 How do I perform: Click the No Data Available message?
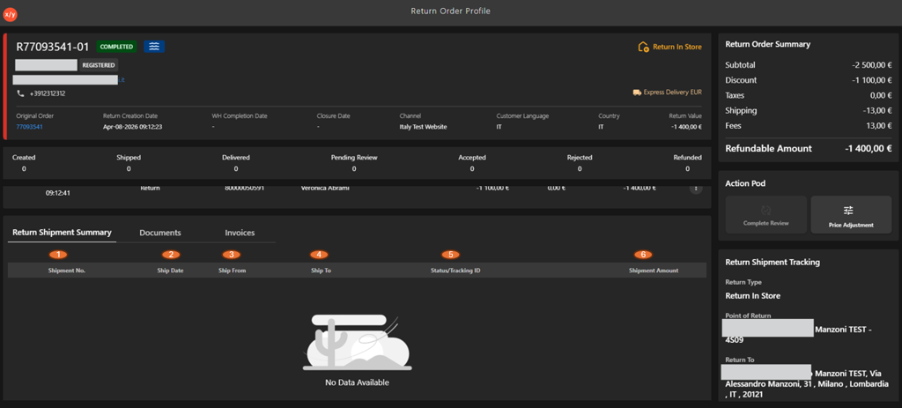(358, 382)
